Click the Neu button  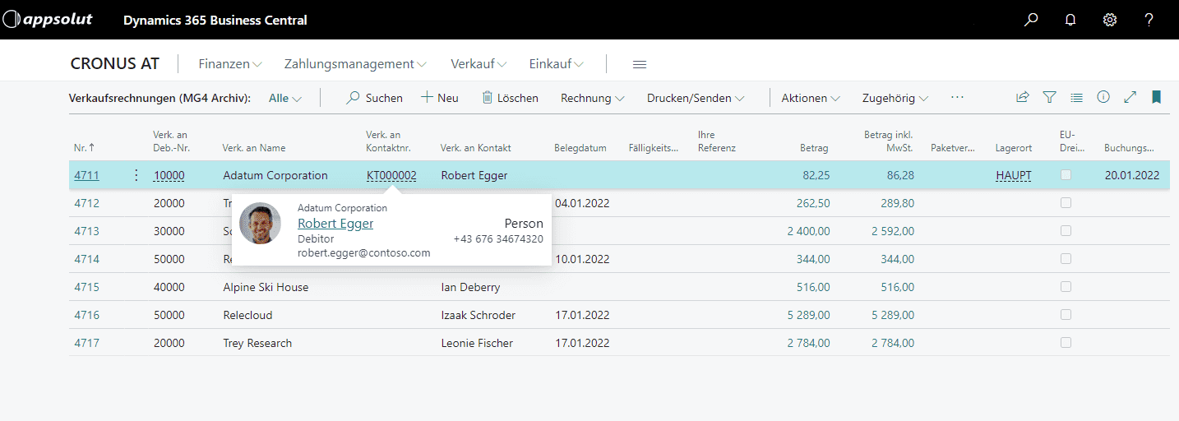pyautogui.click(x=440, y=98)
